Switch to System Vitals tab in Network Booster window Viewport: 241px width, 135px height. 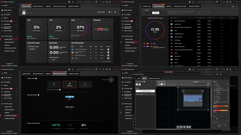(147, 6)
